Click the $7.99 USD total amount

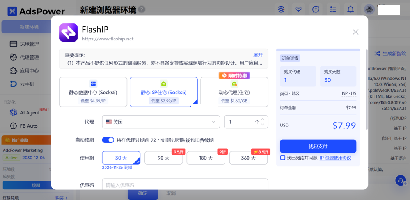(x=344, y=125)
